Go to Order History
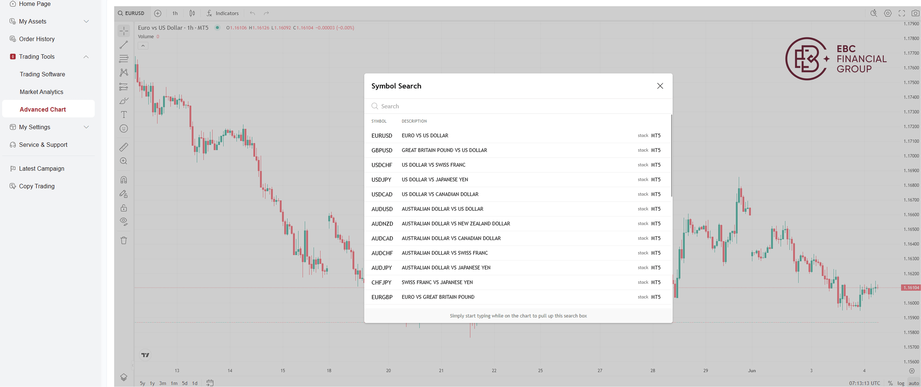The height and width of the screenshot is (387, 921). click(x=37, y=39)
